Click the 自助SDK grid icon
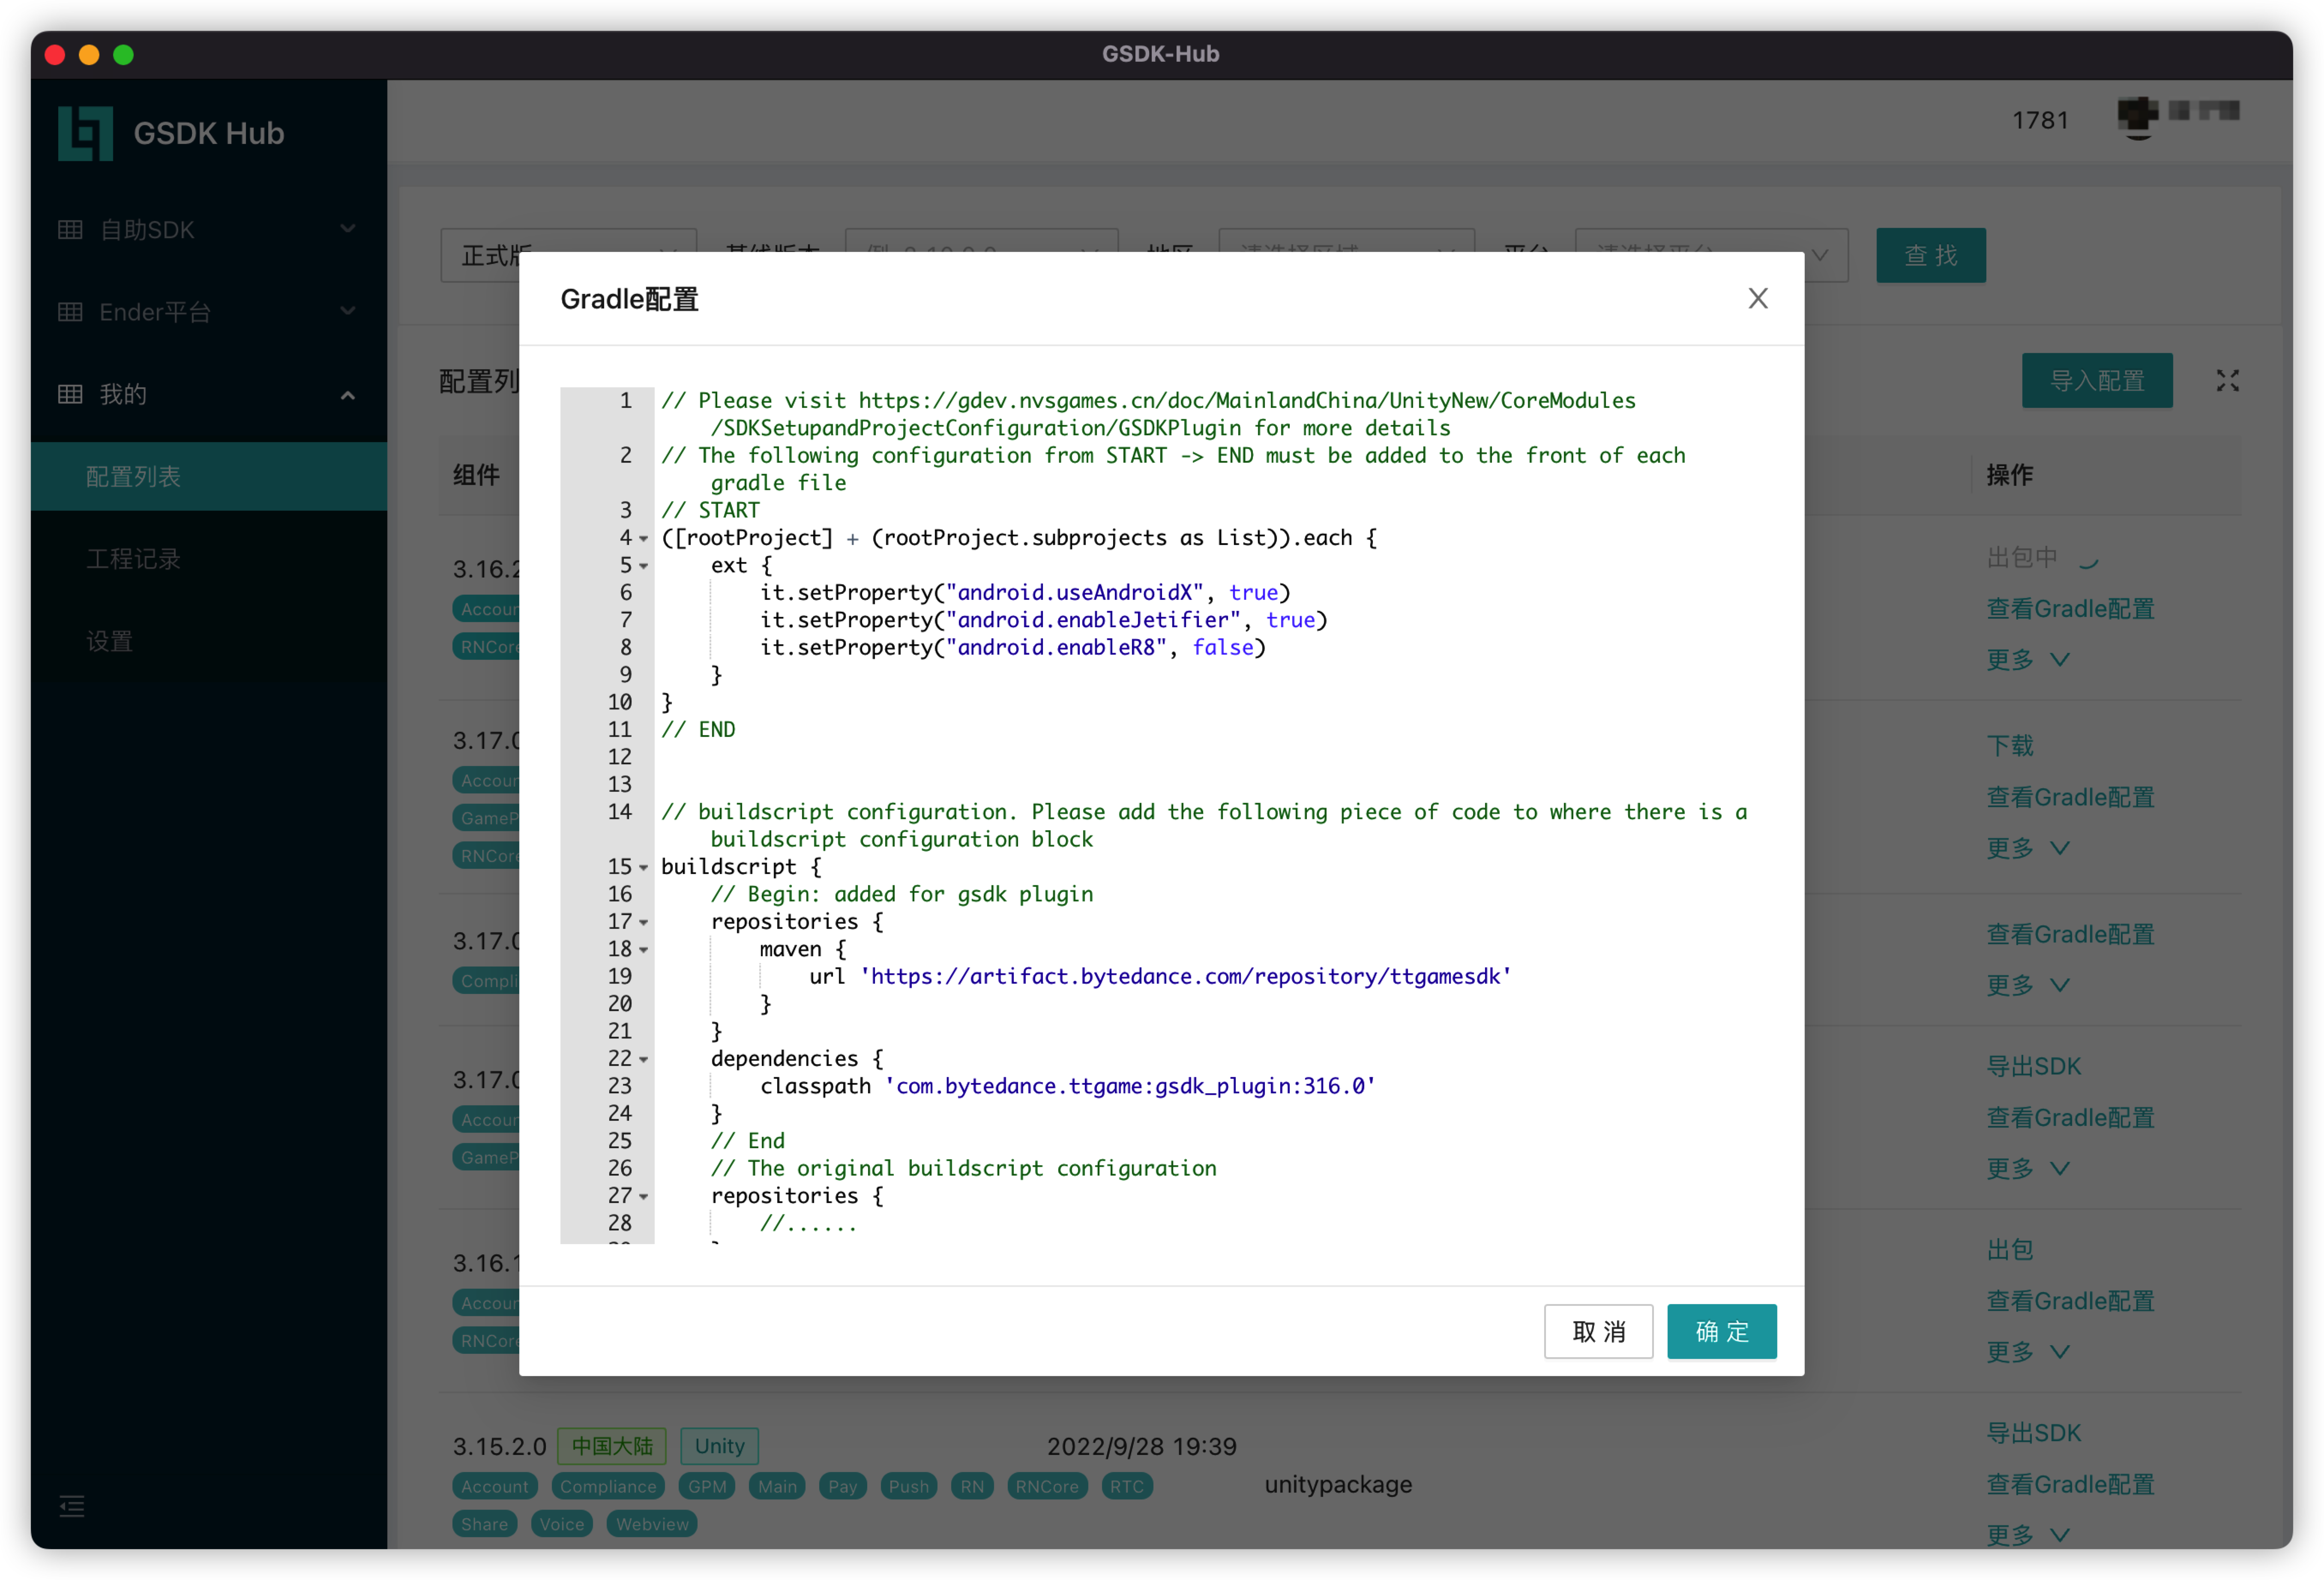Viewport: 2324px width, 1580px height. pyautogui.click(x=70, y=229)
